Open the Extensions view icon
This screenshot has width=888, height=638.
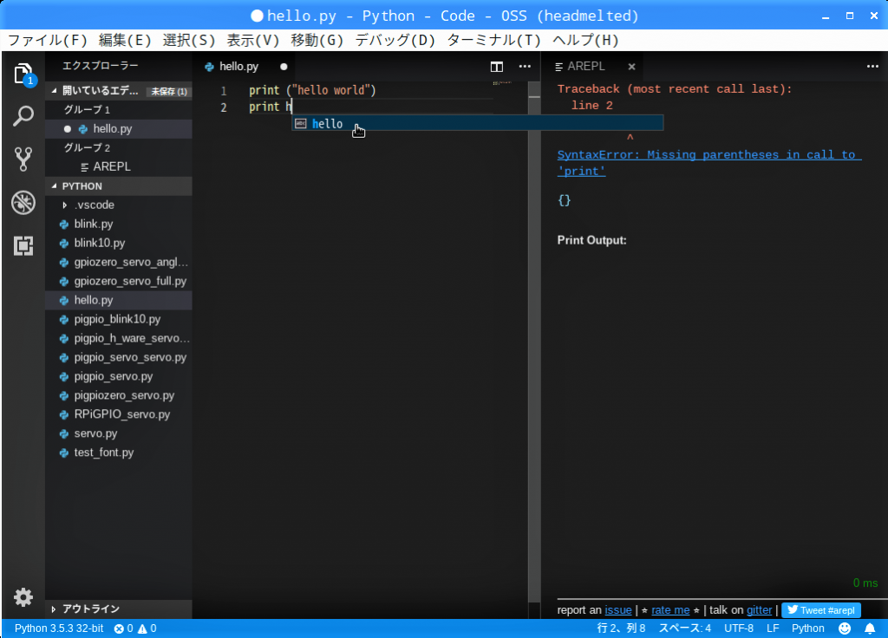(x=23, y=245)
